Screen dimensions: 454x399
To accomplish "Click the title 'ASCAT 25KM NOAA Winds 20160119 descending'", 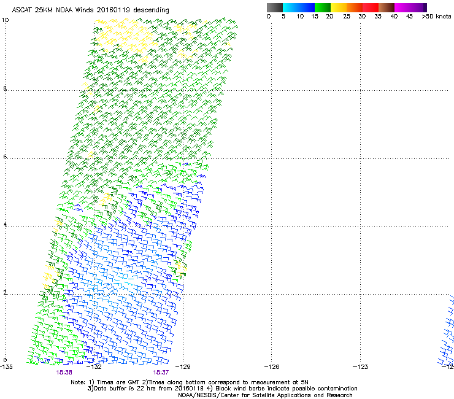I will (x=90, y=10).
